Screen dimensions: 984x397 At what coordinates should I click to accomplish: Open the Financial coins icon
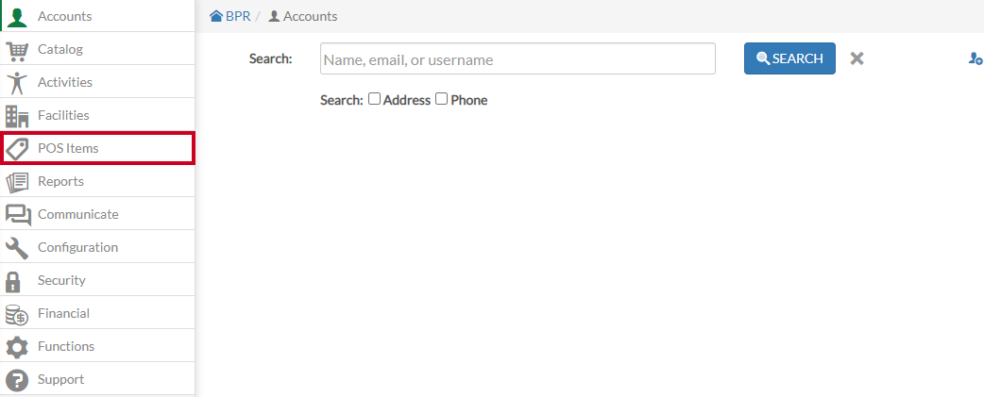[x=17, y=314]
